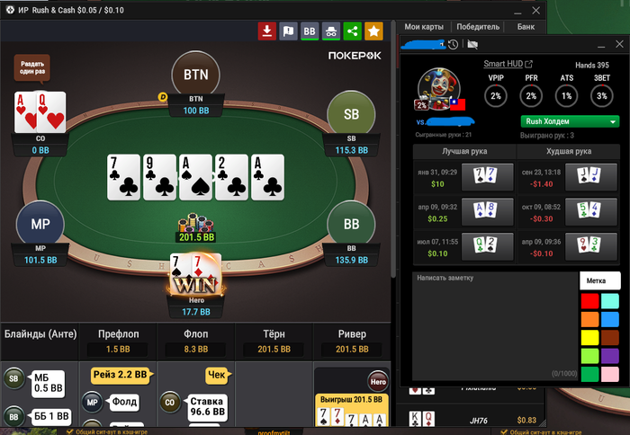
Task: Choose the purple label swatch
Action: click(610, 356)
